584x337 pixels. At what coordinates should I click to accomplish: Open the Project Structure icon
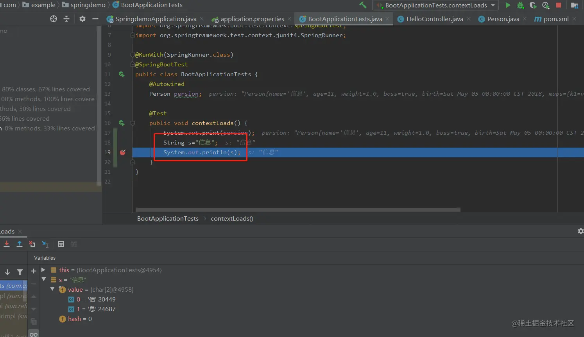pyautogui.click(x=574, y=5)
